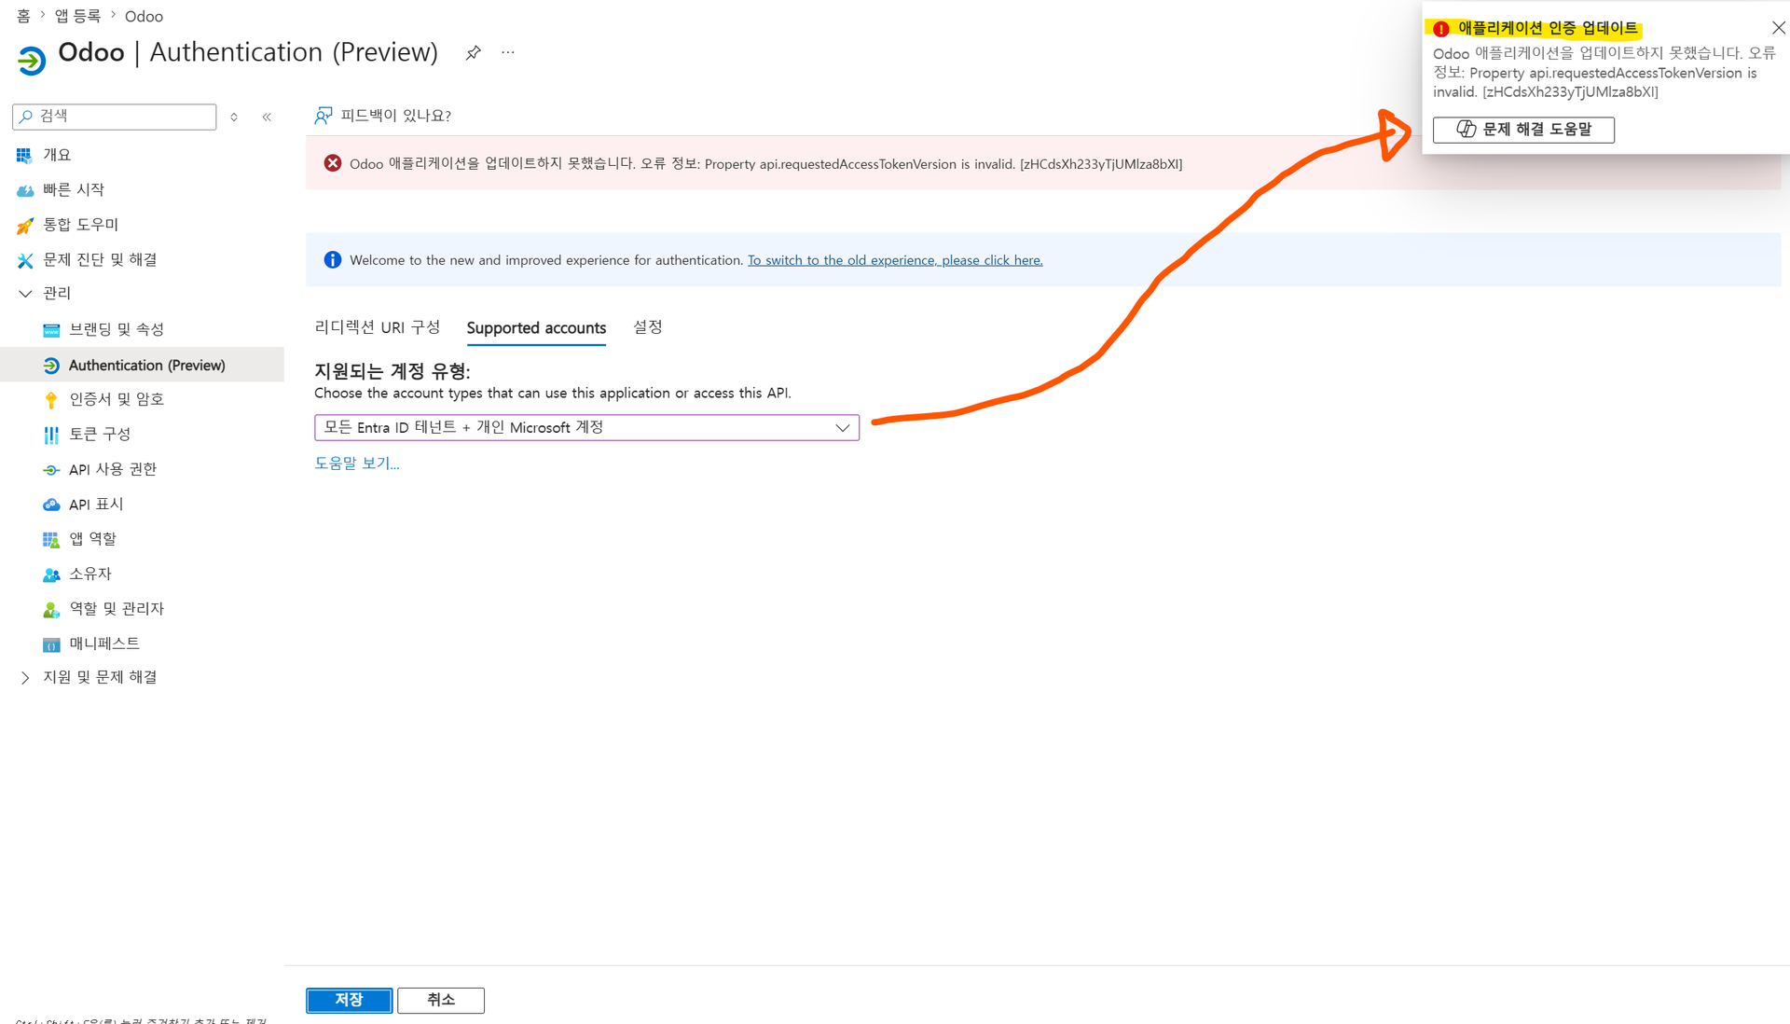Click the sidebar 검색 search field
The height and width of the screenshot is (1024, 1790).
[x=115, y=117]
